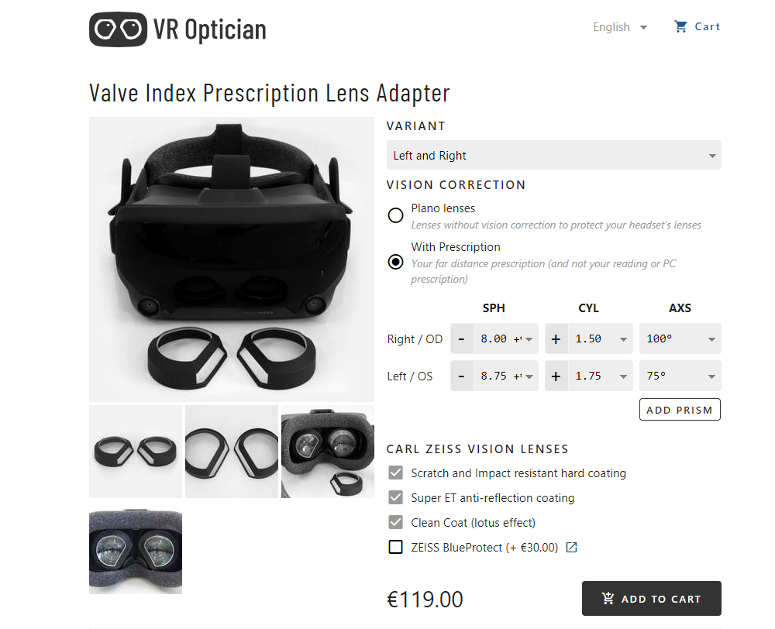Viewport: 775px width, 629px height.
Task: Select the With Prescription radio option
Action: click(395, 262)
